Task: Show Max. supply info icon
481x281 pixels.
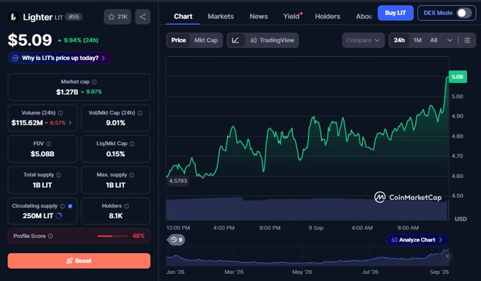Action: click(x=132, y=175)
